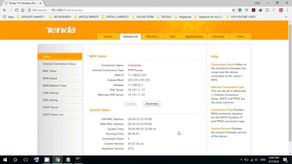Switch to the Security tab
The image size is (292, 164).
[x=218, y=36]
